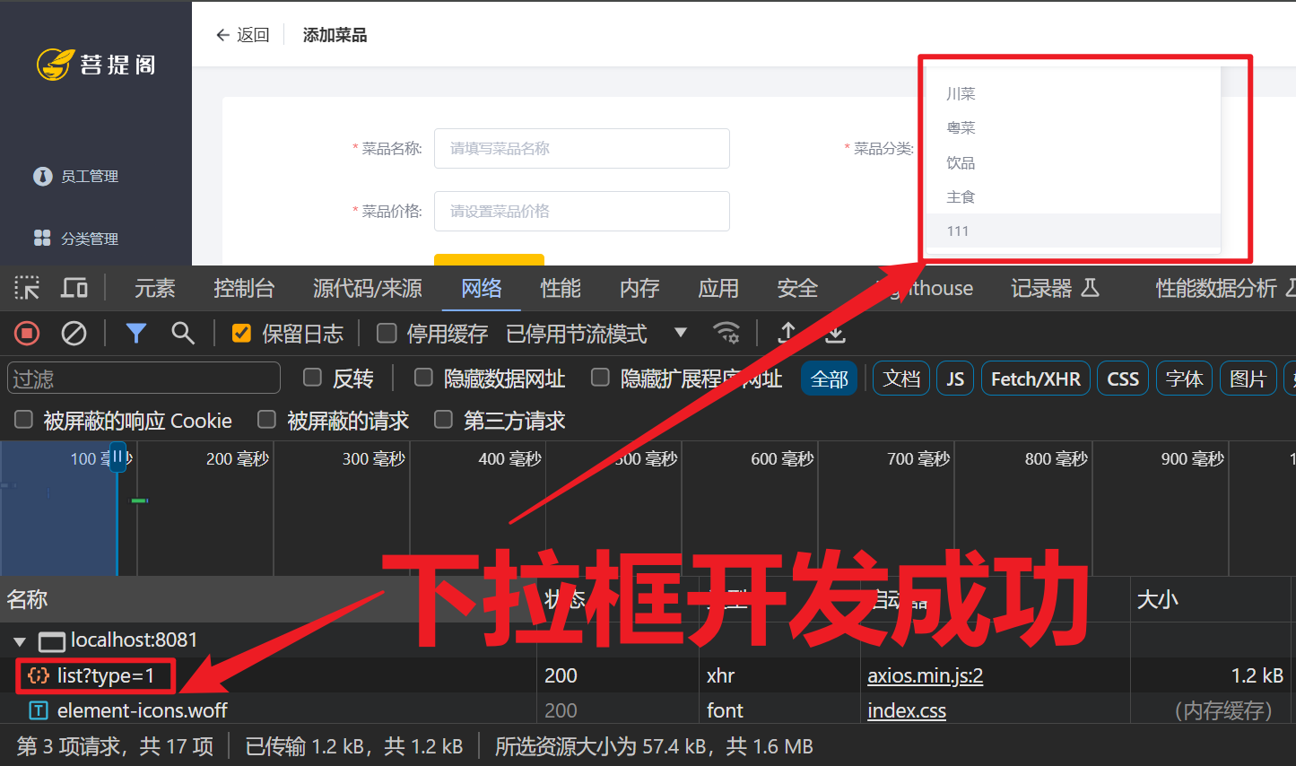Open axios.min.js:2 initiator link
This screenshot has height=766, width=1296.
[x=925, y=675]
